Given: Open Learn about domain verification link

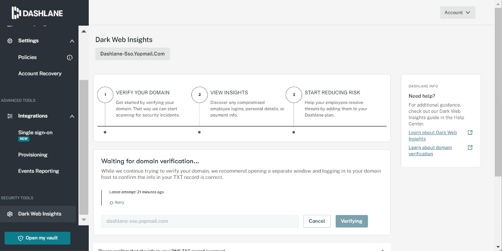Looking at the screenshot, I should tap(430, 151).
